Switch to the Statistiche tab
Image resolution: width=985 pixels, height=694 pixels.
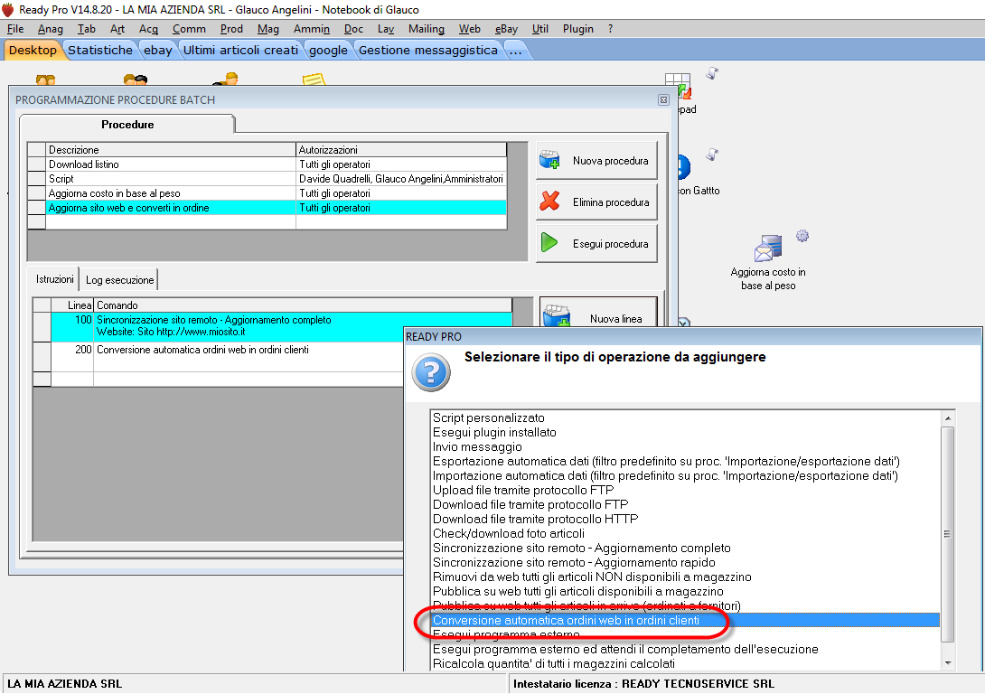(x=100, y=51)
